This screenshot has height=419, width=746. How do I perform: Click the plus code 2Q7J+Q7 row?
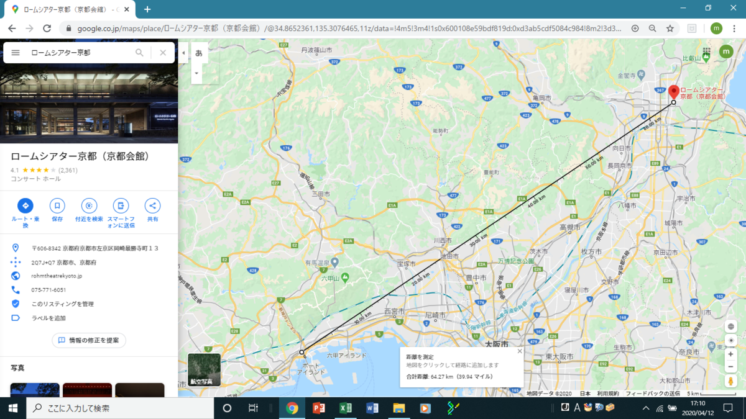(x=89, y=262)
